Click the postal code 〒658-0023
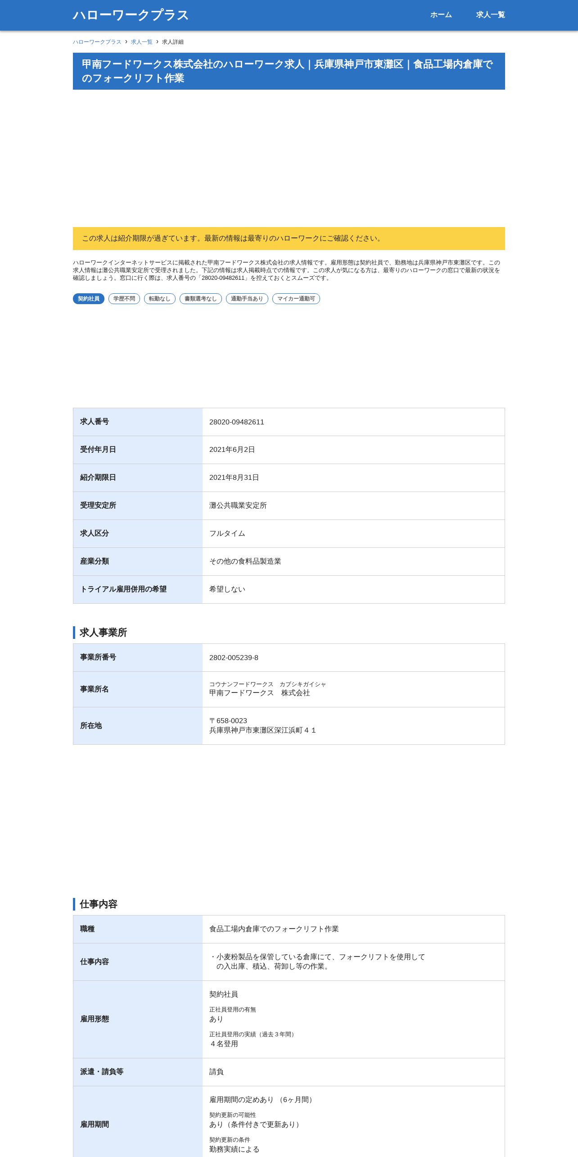This screenshot has height=1157, width=578. pyautogui.click(x=228, y=721)
